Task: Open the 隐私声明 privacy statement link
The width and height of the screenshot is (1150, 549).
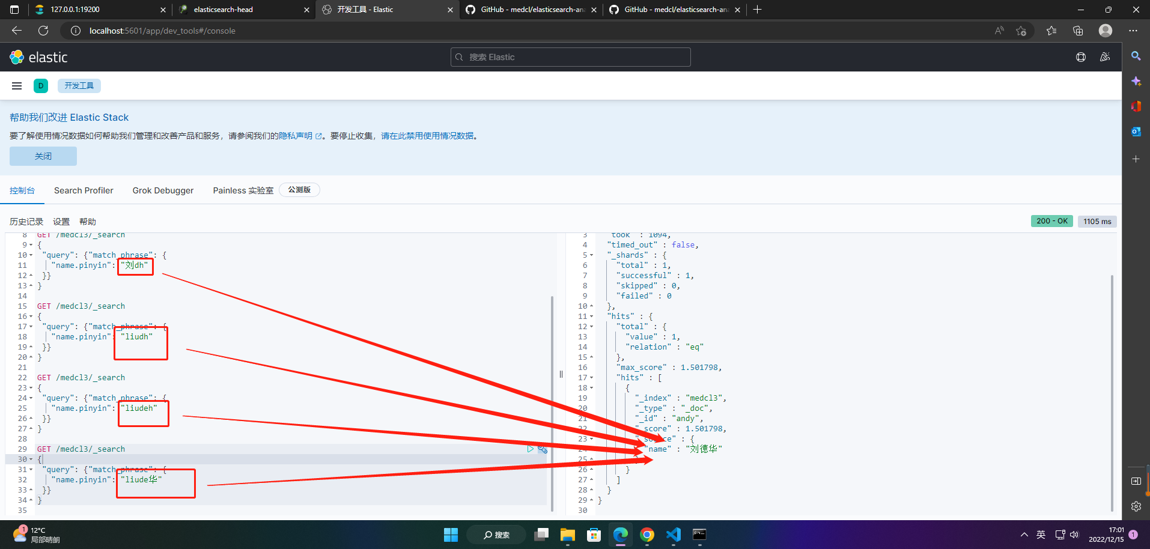Action: tap(300, 136)
